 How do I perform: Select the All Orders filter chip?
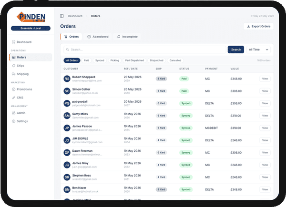pos(72,60)
